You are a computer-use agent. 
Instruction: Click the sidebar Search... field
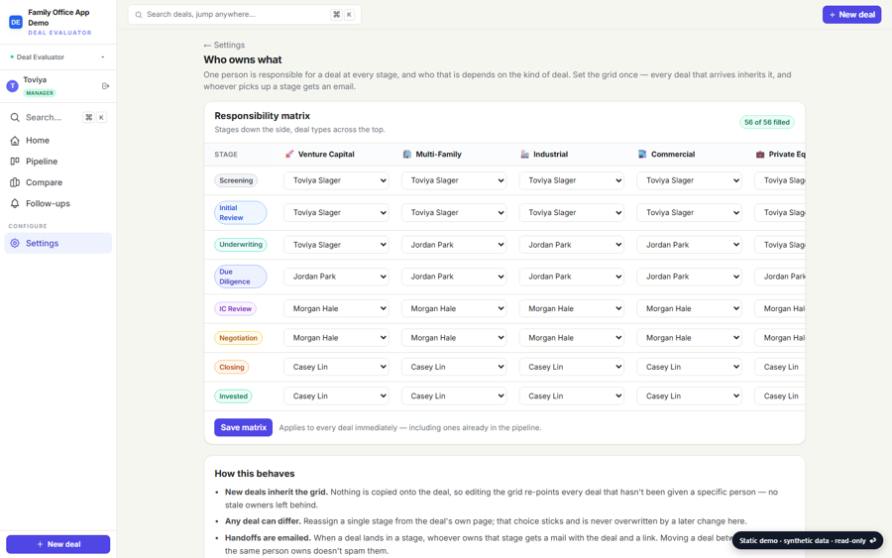58,117
